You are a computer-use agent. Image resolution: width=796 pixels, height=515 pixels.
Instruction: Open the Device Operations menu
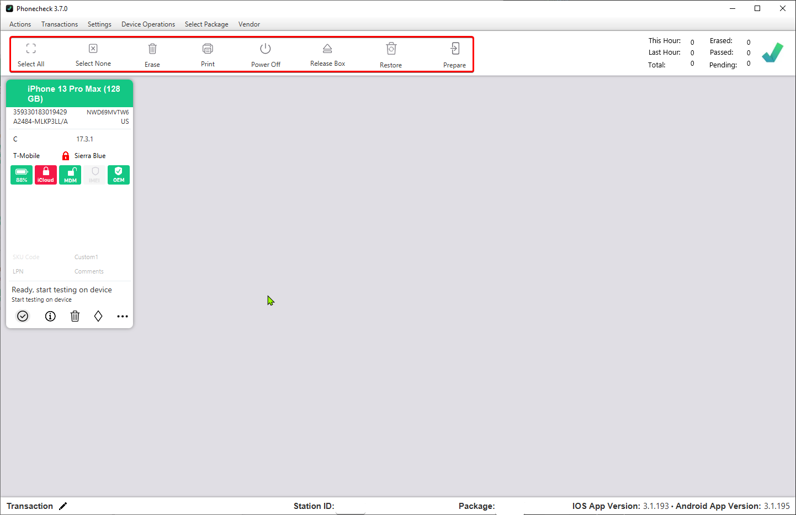(148, 24)
